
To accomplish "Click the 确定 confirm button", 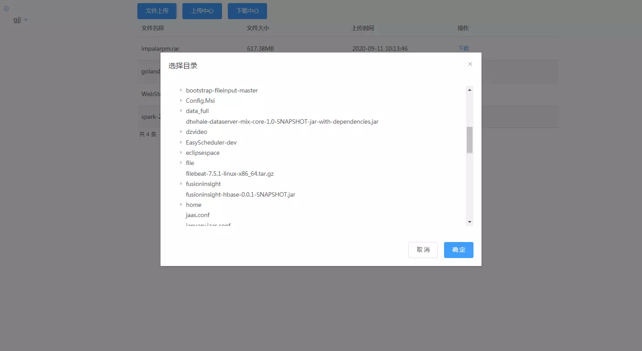I will click(x=458, y=250).
